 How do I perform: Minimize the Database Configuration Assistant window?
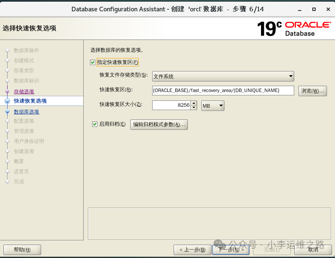click(300, 9)
